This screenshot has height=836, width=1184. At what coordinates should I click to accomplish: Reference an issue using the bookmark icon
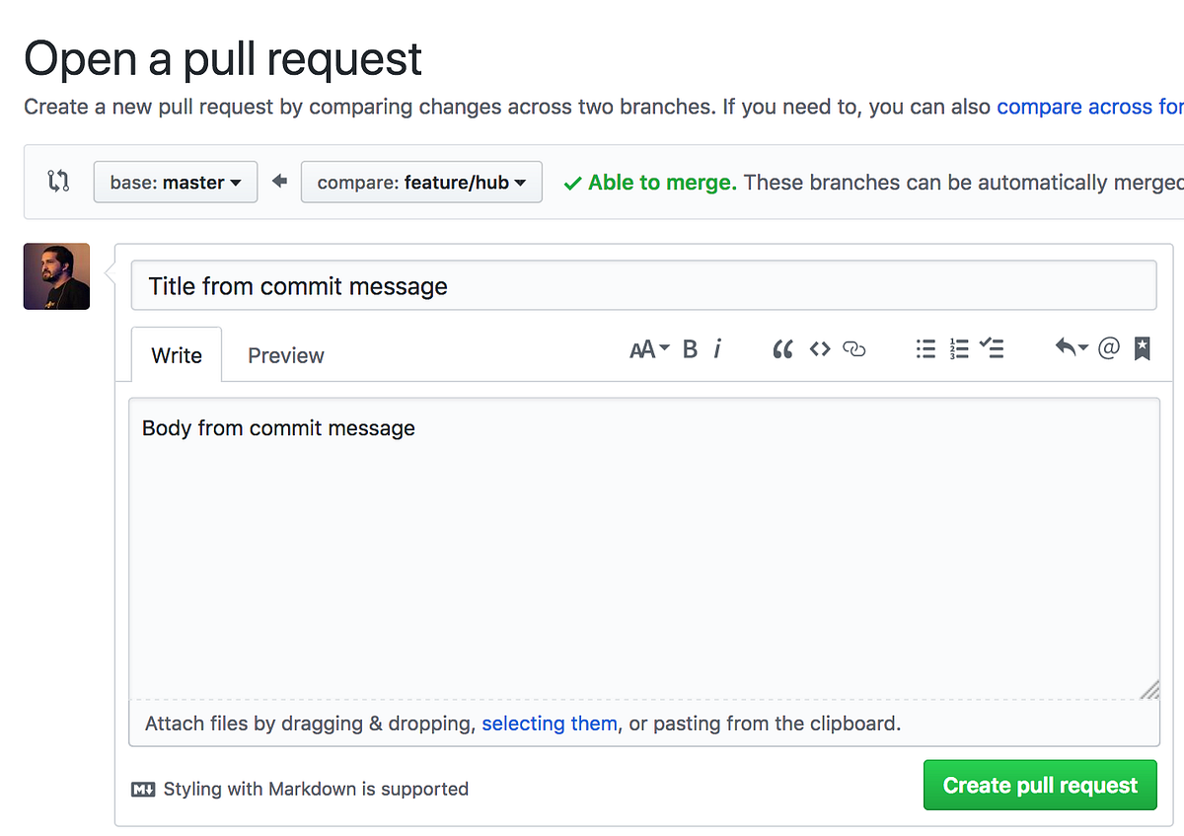pos(1142,348)
